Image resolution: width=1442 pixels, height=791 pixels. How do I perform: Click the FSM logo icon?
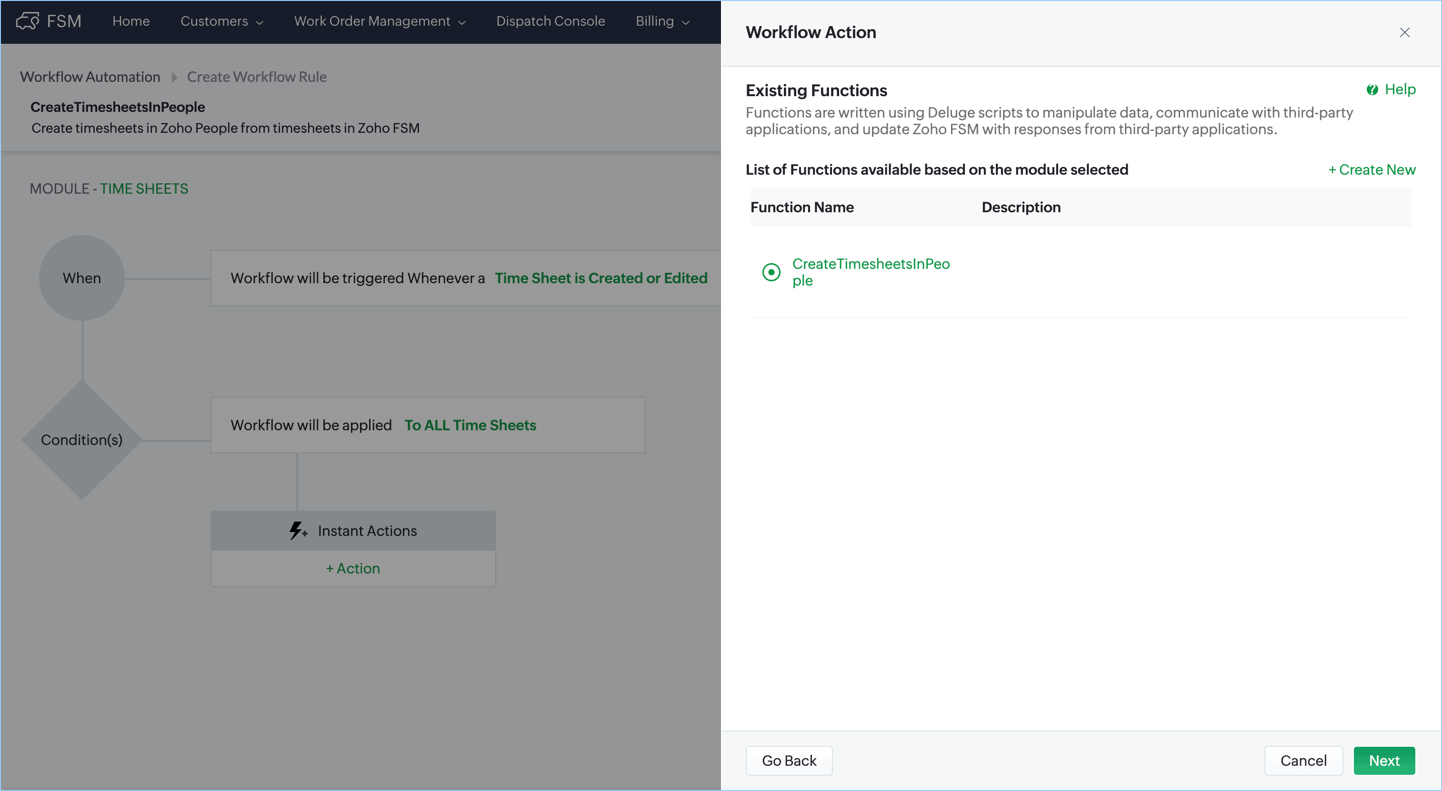coord(28,21)
